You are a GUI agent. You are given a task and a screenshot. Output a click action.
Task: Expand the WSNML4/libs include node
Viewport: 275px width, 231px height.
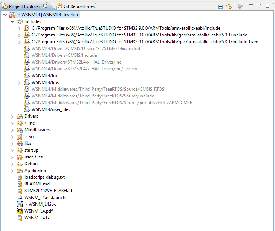click(x=20, y=83)
